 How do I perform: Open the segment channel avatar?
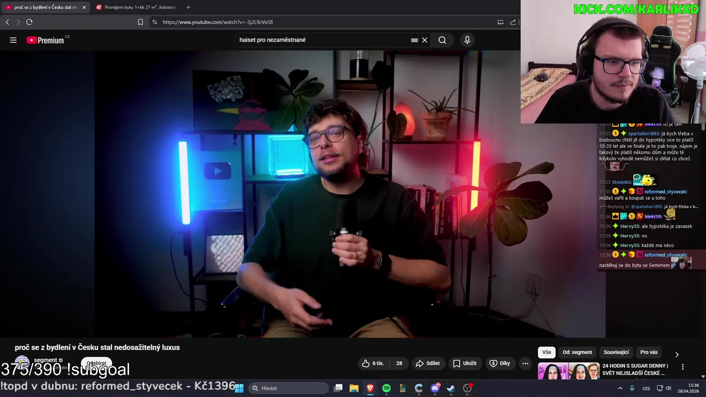pos(22,363)
